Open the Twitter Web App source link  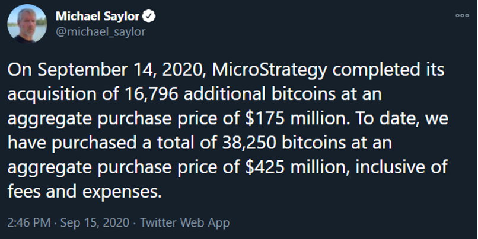pyautogui.click(x=185, y=223)
